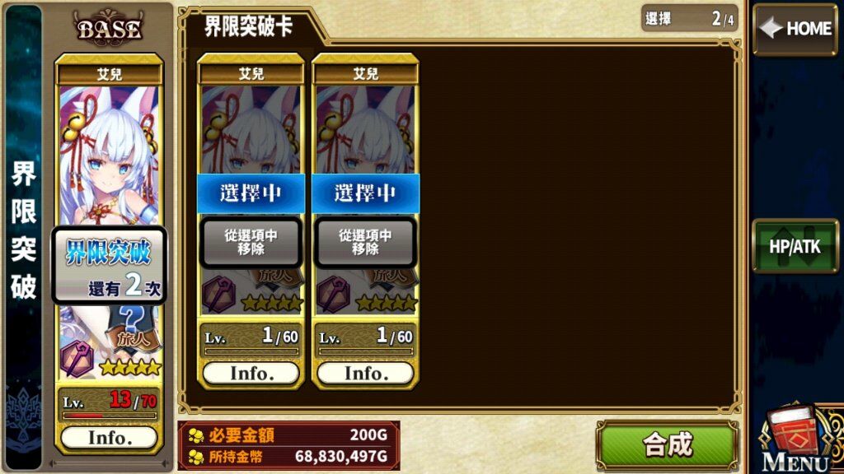Click the purple staff class icon on base card
The height and width of the screenshot is (474, 844).
pyautogui.click(x=77, y=358)
